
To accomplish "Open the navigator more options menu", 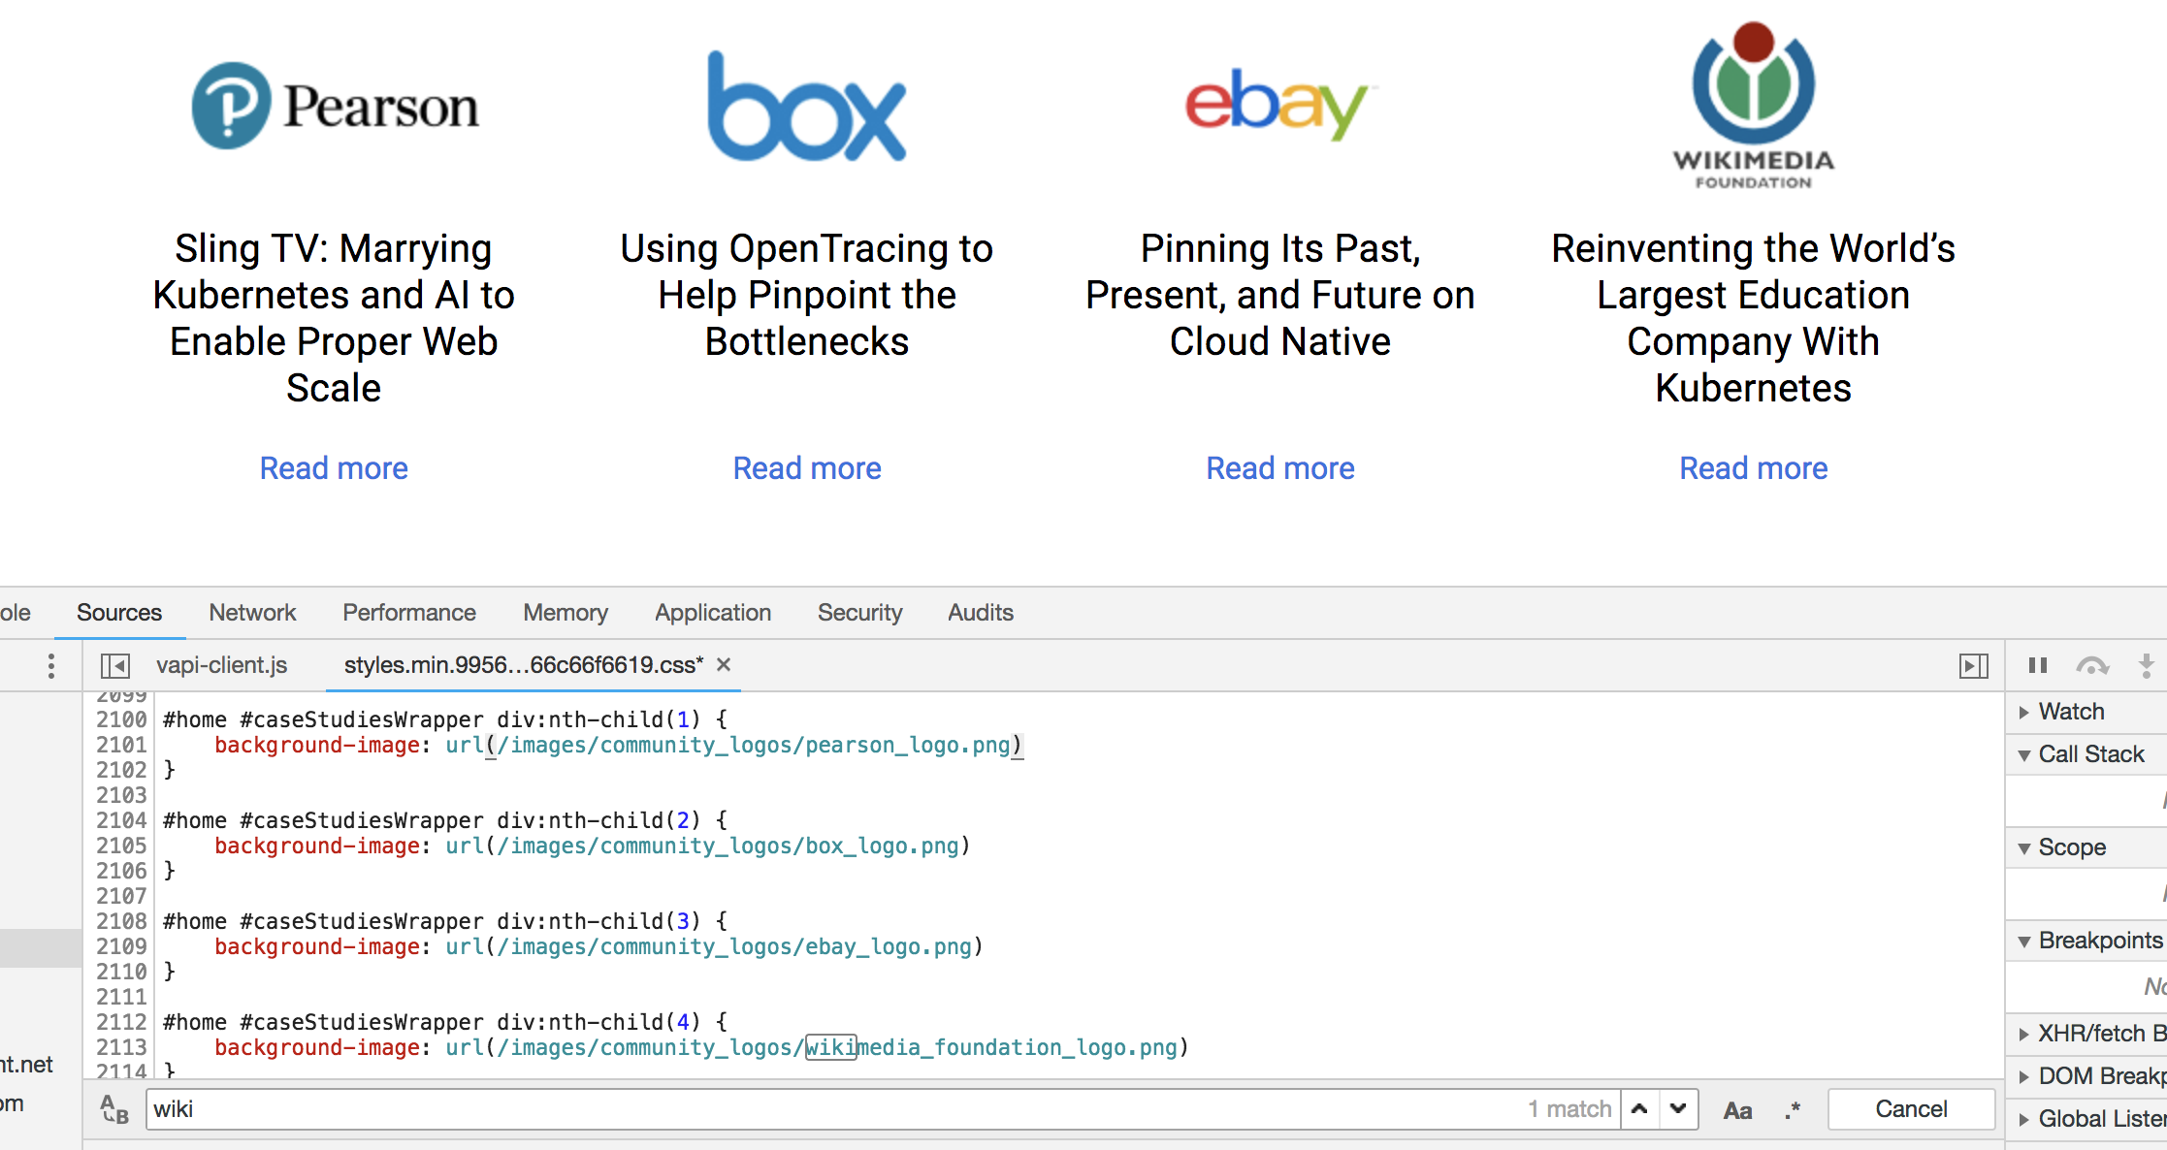I will [51, 666].
